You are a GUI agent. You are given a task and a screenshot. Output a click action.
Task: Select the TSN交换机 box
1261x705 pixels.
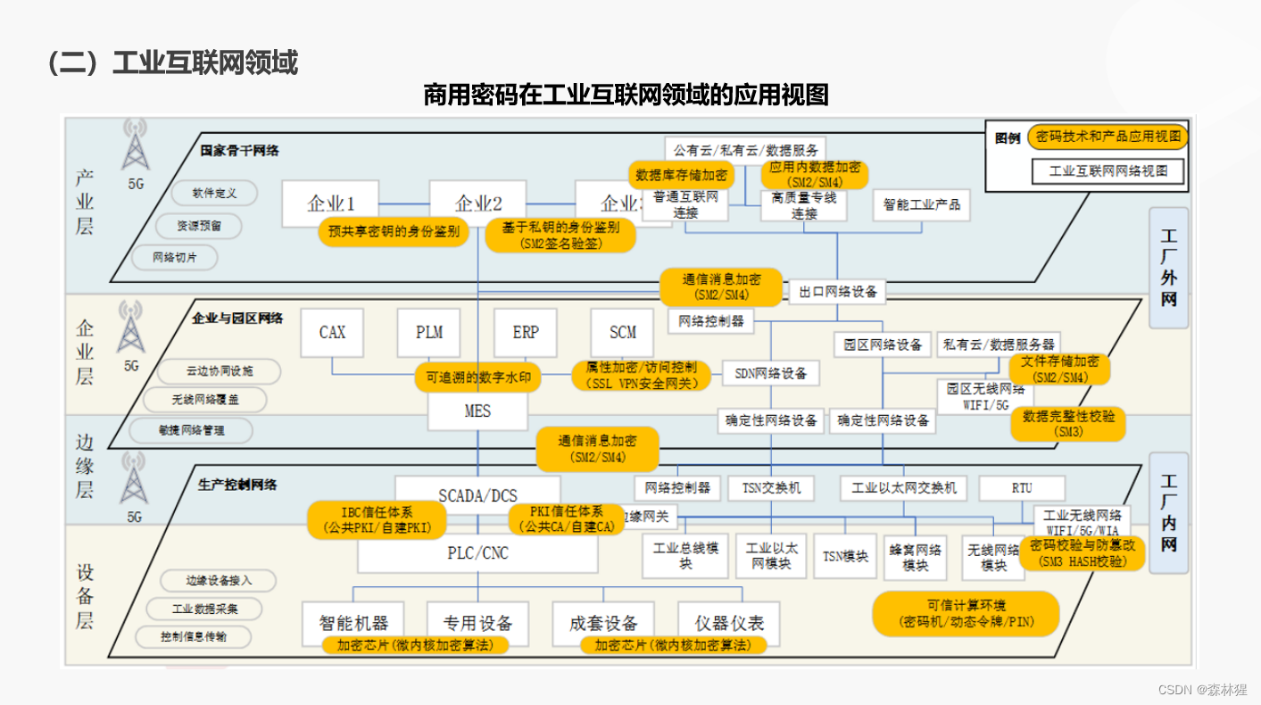(x=771, y=488)
